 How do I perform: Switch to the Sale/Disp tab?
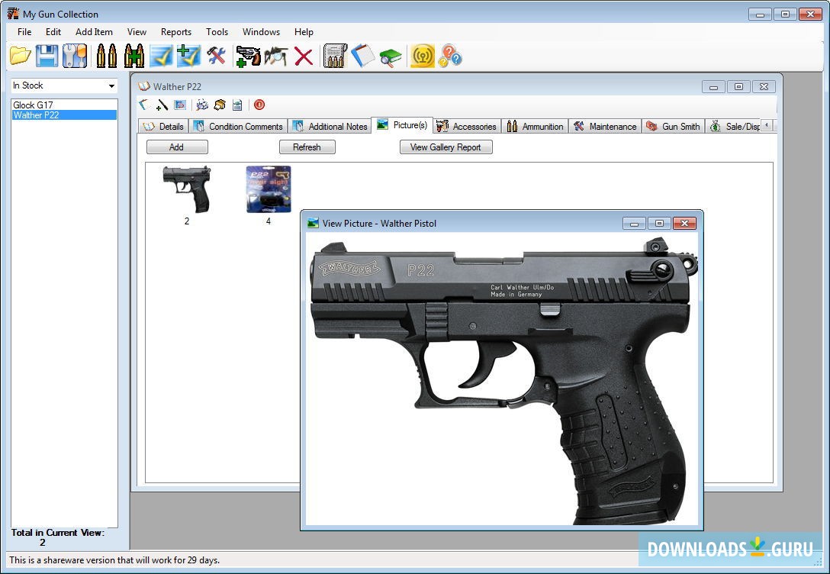734,126
